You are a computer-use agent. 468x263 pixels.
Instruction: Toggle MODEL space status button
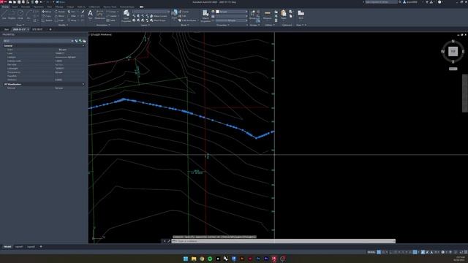371,252
